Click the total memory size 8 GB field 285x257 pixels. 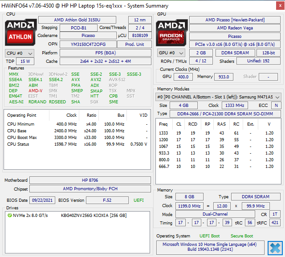189,197
